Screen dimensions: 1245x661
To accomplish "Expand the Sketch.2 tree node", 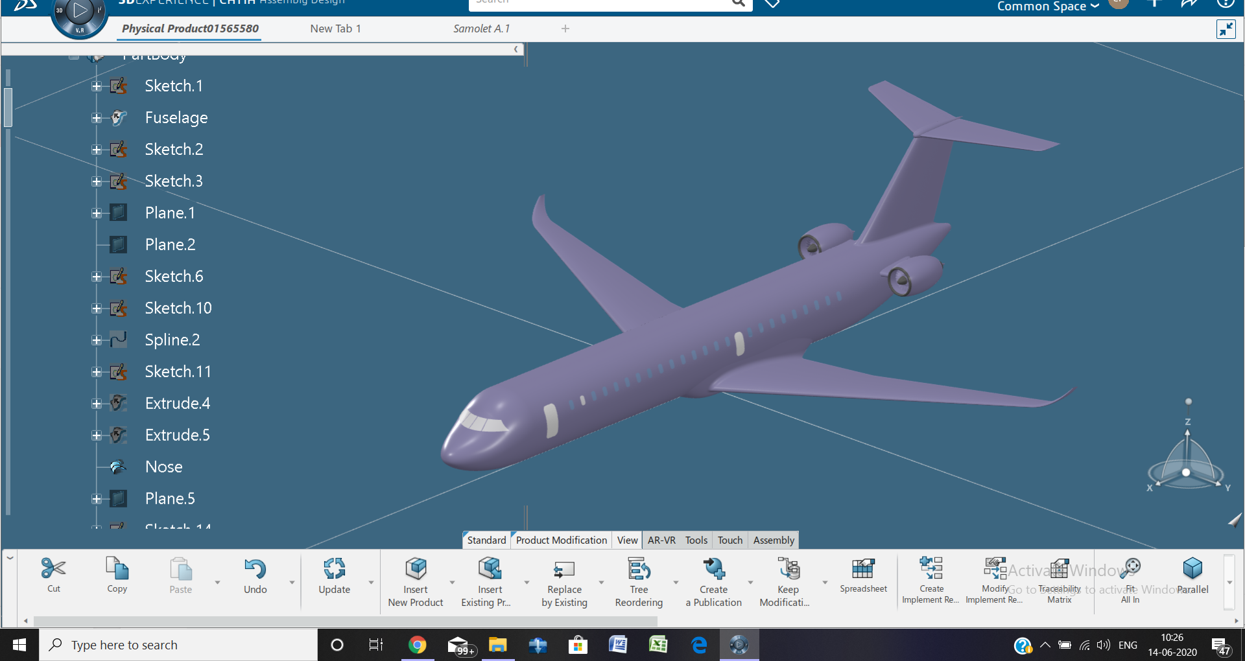I will coord(97,150).
